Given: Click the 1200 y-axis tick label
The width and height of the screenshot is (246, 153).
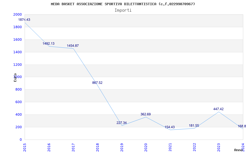Looking at the screenshot, I should (x=18, y=65).
